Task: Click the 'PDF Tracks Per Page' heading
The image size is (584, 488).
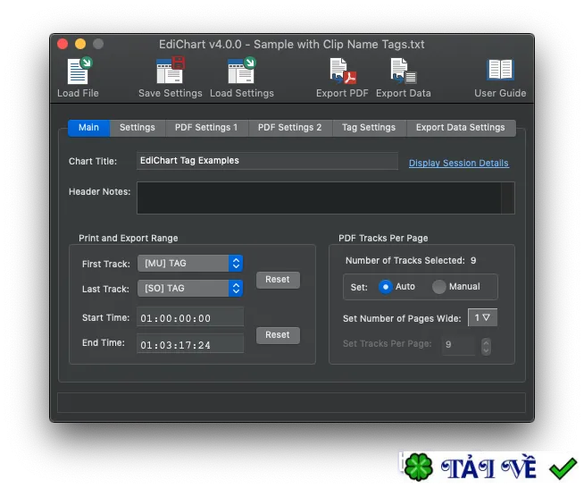Action: pos(383,239)
